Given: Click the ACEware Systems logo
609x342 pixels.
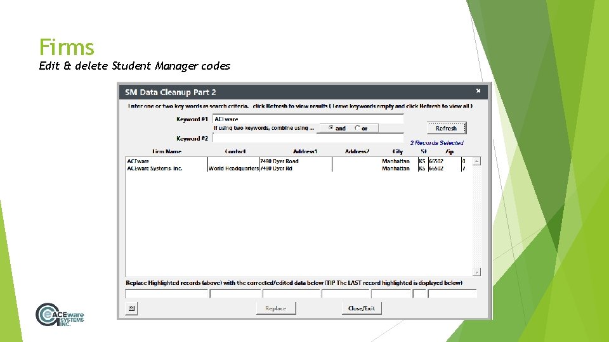Looking at the screenshot, I should tap(60, 315).
